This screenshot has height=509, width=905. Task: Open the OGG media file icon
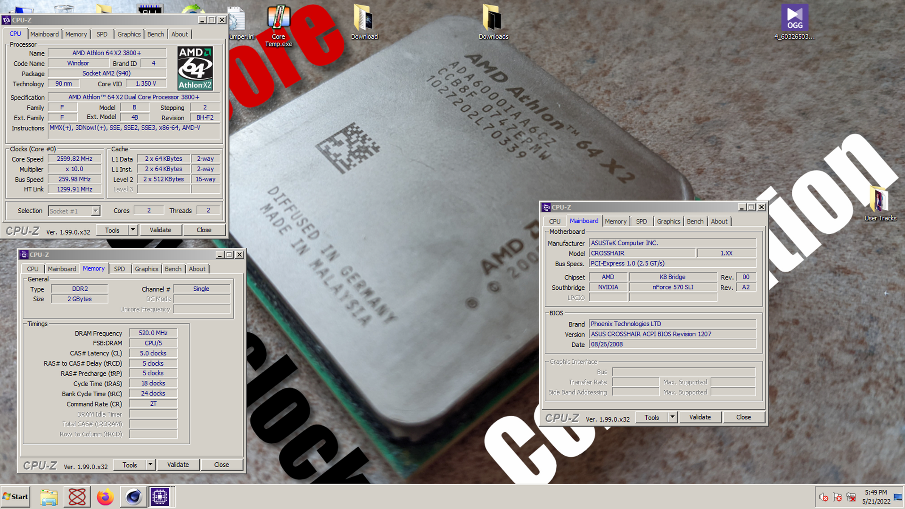point(794,22)
